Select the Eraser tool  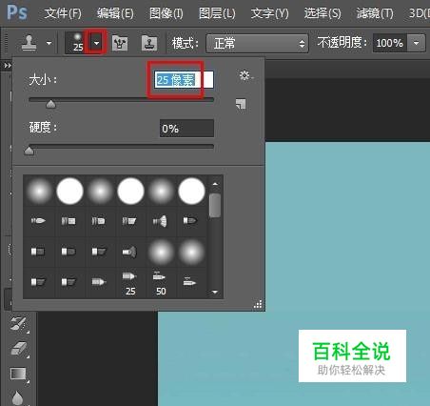(x=19, y=349)
